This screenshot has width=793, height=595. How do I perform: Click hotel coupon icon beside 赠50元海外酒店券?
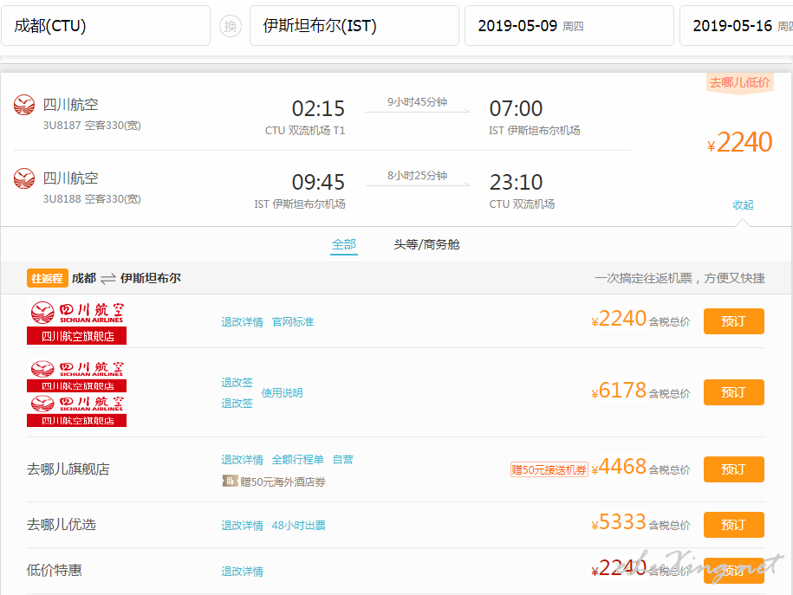[231, 481]
